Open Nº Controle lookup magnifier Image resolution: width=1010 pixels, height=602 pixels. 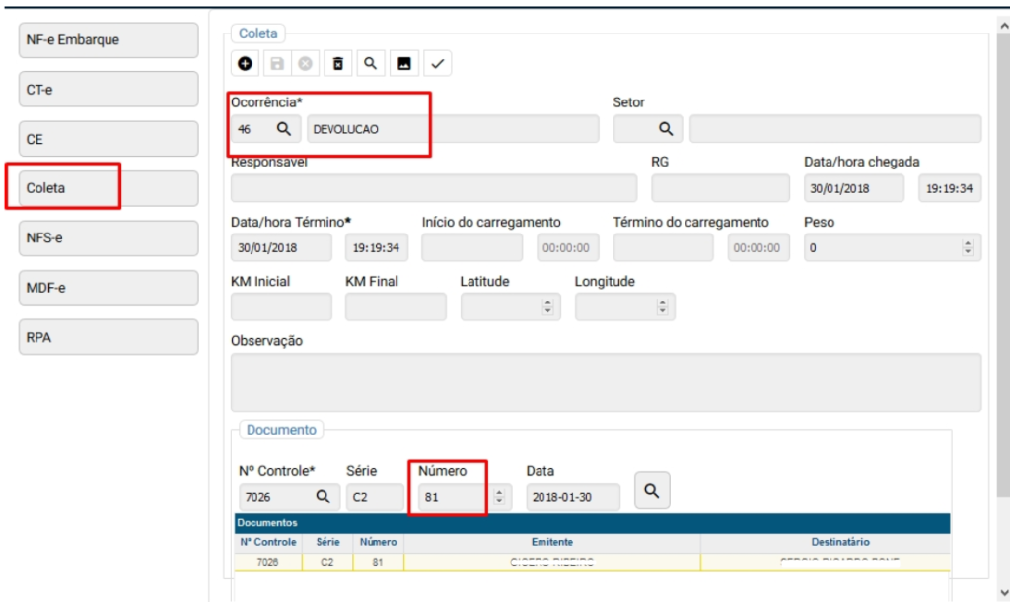tap(323, 497)
